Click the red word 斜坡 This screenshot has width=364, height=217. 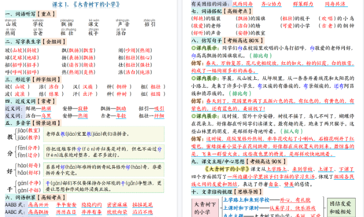pos(33,50)
